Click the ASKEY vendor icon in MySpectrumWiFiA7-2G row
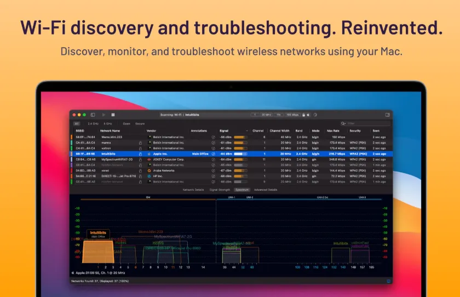 (149, 159)
